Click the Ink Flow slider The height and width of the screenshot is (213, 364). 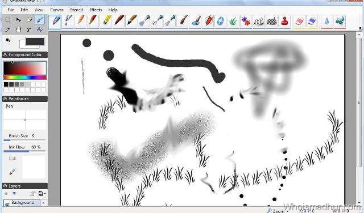tap(24, 151)
